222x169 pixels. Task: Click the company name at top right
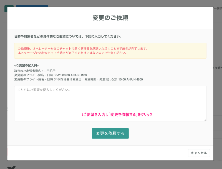(x=218, y=9)
